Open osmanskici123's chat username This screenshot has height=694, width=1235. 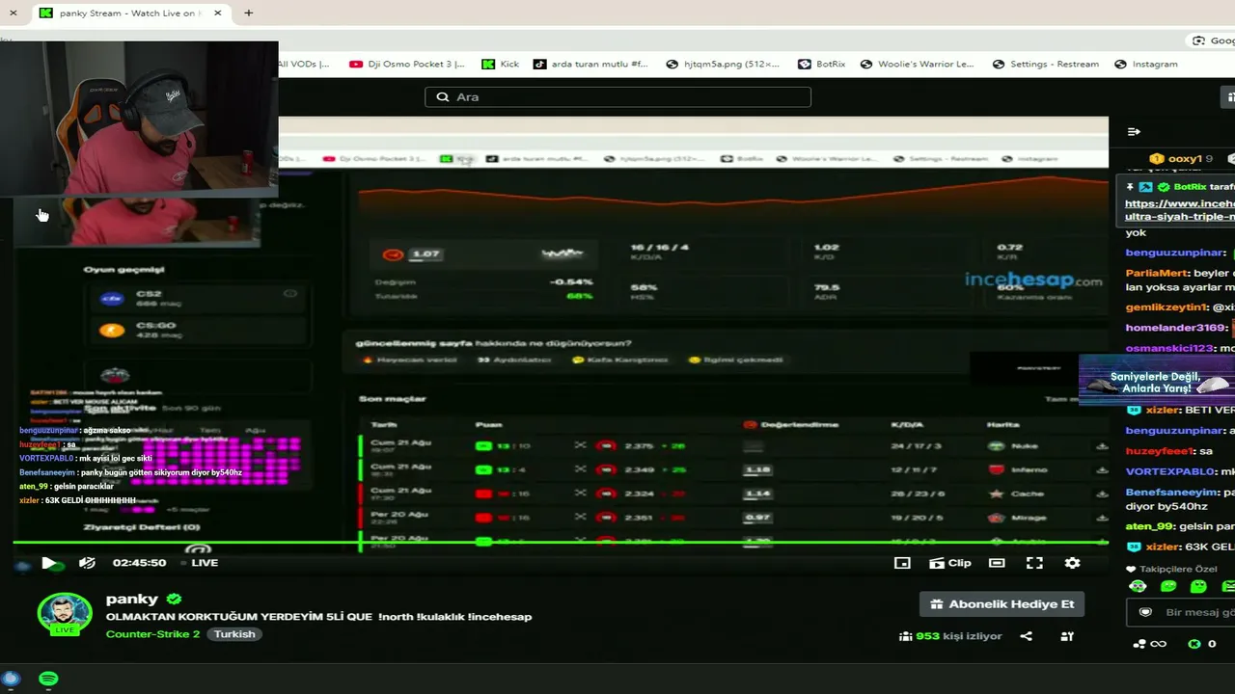click(x=1170, y=348)
